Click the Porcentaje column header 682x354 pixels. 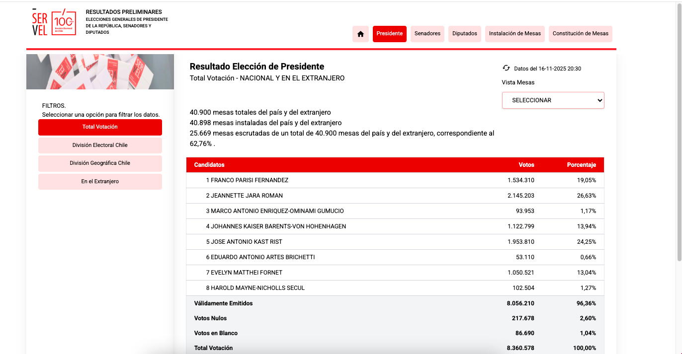tap(581, 165)
